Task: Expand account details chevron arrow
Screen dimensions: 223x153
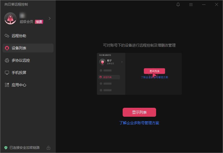Action: pyautogui.click(x=50, y=18)
